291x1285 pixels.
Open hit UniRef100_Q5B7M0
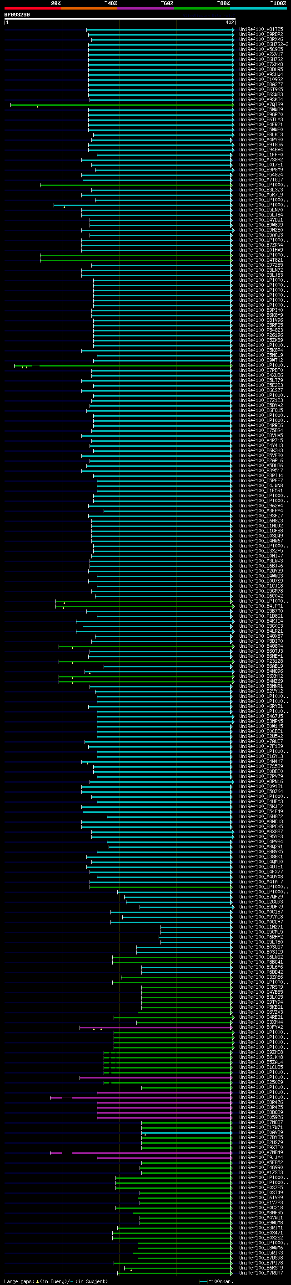(x=261, y=612)
